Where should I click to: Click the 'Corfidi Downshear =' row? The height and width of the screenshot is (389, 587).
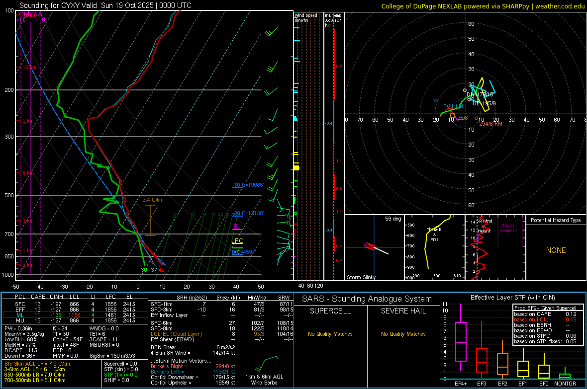pyautogui.click(x=193, y=377)
